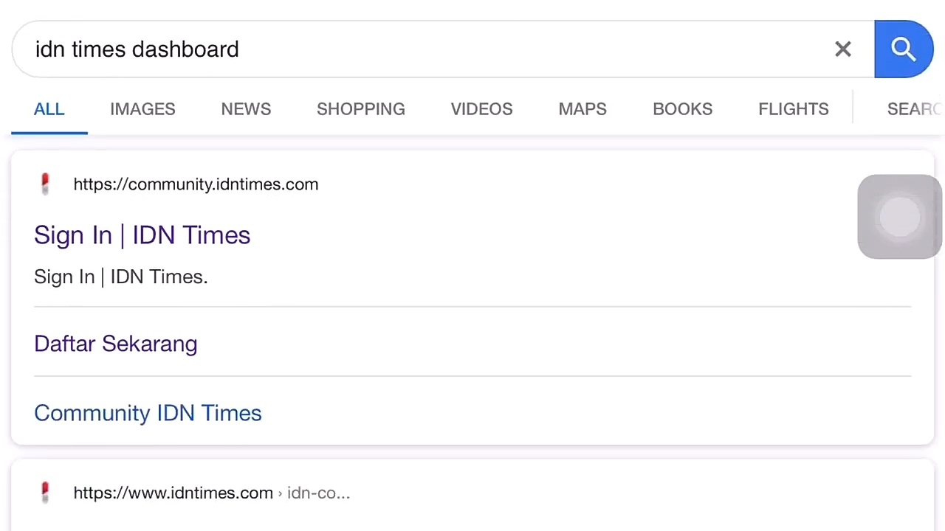
Task: Open the MAPS tab
Action: (583, 109)
